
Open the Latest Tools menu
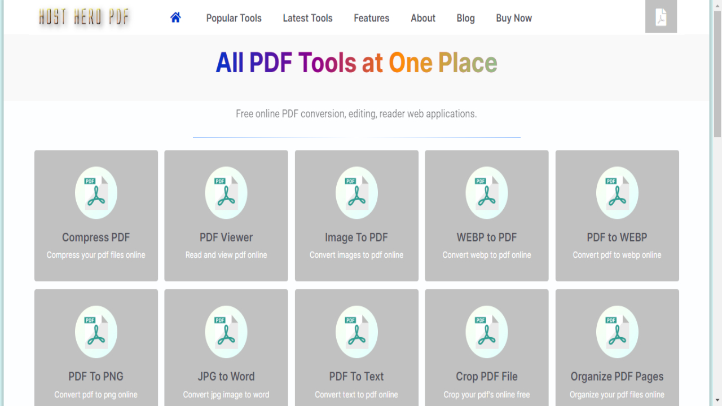click(307, 18)
